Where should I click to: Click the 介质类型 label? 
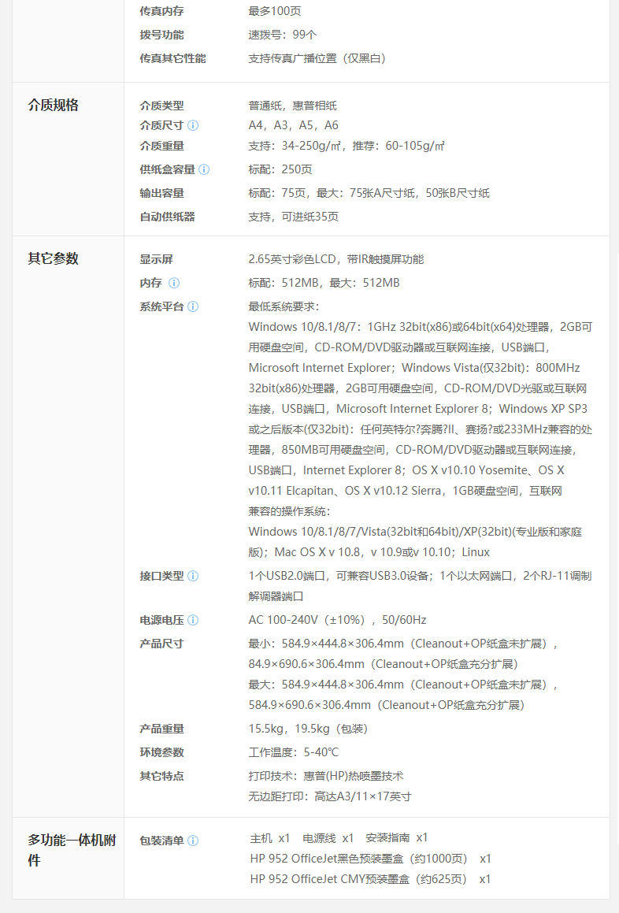click(x=162, y=106)
